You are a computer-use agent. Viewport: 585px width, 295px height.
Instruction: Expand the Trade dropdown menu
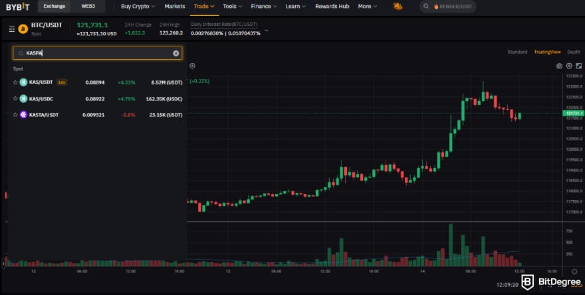tap(204, 7)
